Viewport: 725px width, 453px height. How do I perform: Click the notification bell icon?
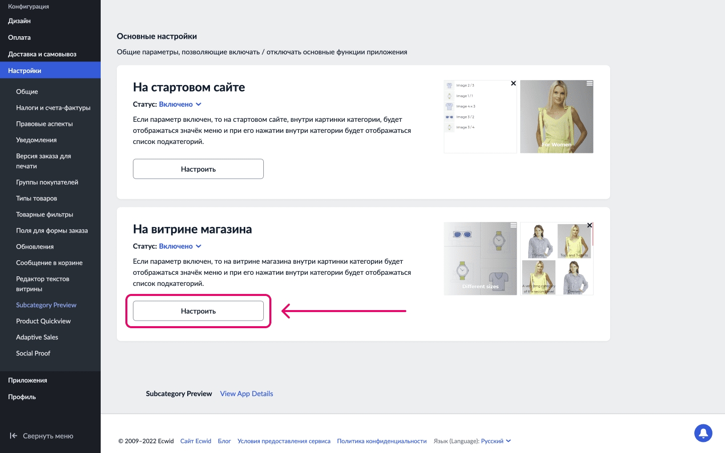pos(703,433)
